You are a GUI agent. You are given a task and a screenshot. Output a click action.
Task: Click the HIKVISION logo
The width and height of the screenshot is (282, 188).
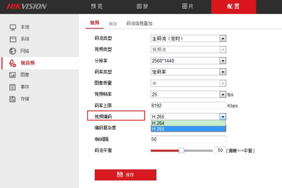pos(27,7)
